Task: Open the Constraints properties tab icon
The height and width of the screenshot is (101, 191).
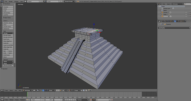Action: pyautogui.click(x=173, y=21)
